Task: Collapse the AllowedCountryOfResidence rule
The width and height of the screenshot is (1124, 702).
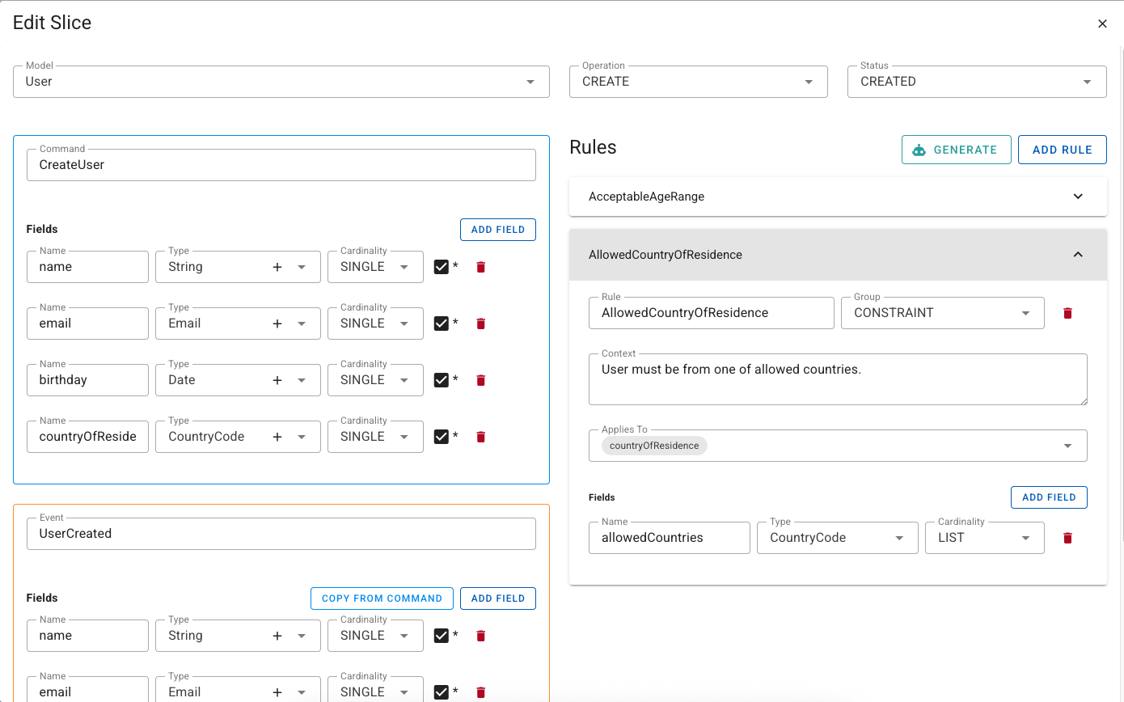Action: coord(1078,254)
